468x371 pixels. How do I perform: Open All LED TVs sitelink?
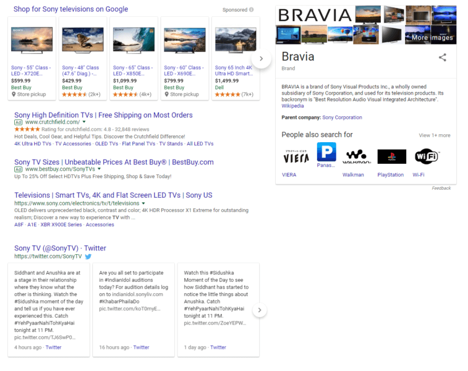click(x=200, y=143)
